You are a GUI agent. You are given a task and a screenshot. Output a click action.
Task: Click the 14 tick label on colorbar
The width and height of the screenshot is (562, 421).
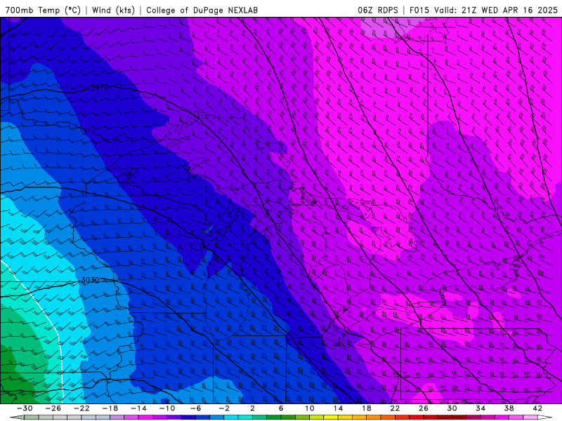(x=338, y=408)
